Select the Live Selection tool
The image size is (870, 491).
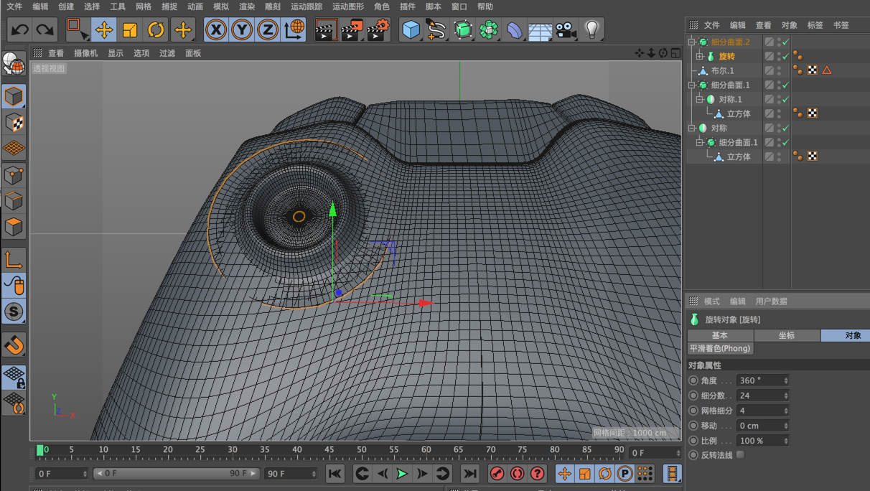(x=77, y=29)
